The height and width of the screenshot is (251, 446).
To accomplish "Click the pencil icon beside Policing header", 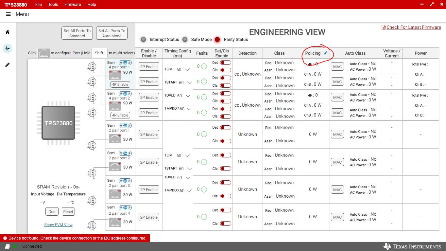I will pyautogui.click(x=325, y=53).
